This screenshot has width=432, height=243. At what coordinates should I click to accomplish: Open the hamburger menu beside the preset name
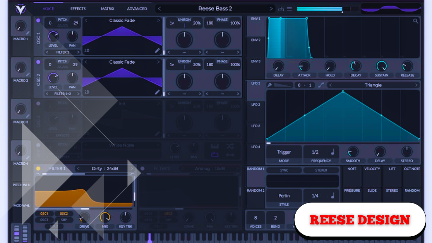pyautogui.click(x=289, y=9)
